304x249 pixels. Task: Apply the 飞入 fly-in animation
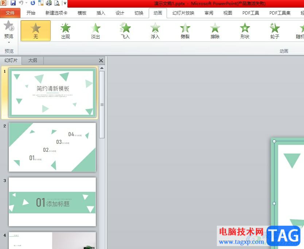(125, 31)
